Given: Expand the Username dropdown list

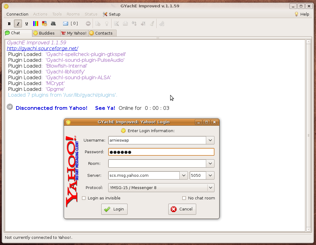Looking at the screenshot, I should (210, 140).
